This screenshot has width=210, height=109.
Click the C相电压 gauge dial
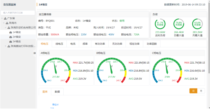click(x=167, y=70)
